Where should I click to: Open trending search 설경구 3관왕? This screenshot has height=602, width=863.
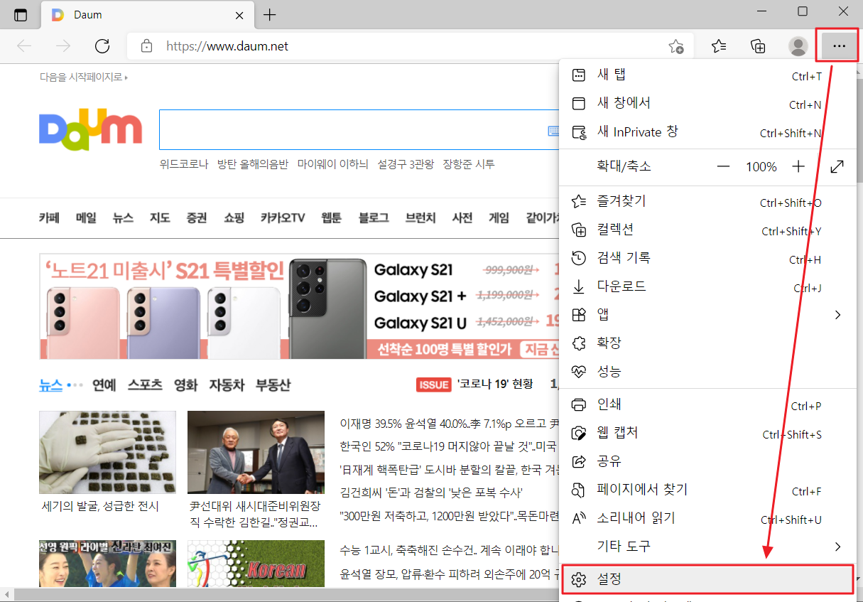[x=406, y=164]
